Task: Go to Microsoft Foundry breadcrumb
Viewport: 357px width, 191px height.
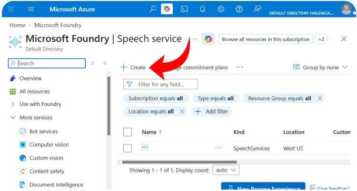Action: pyautogui.click(x=58, y=25)
